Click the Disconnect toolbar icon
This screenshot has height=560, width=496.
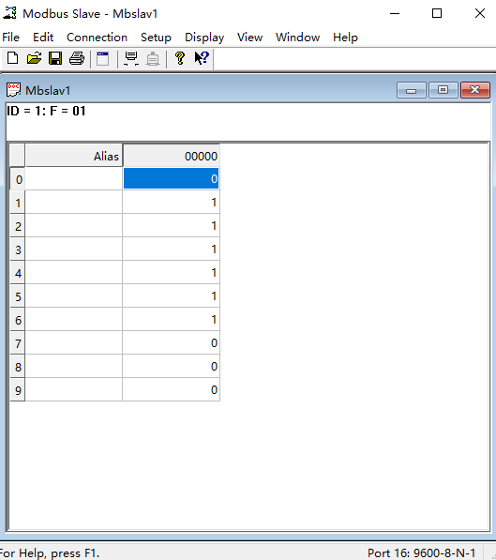[153, 58]
